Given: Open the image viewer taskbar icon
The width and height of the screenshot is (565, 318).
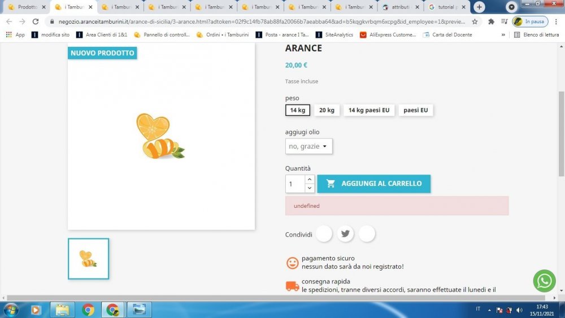Looking at the screenshot, I should coord(139,310).
